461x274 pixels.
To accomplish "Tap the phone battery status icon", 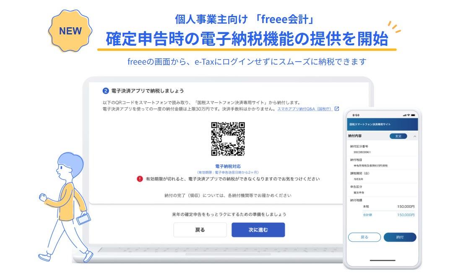I will [413, 115].
